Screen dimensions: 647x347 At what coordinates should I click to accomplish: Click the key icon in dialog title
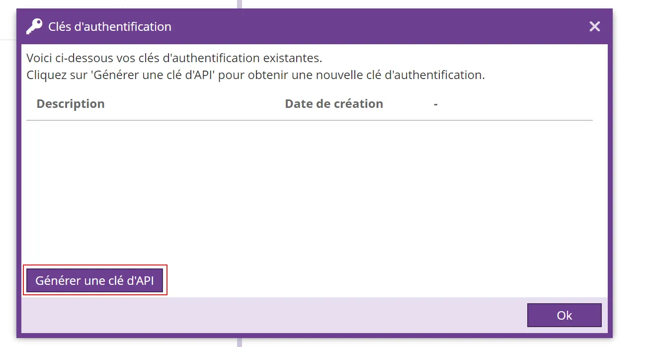coord(34,26)
